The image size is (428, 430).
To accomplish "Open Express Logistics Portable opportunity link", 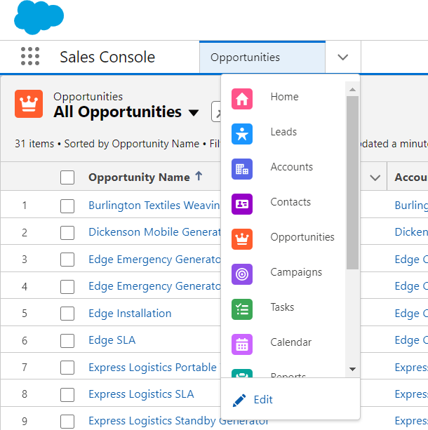I will click(152, 368).
